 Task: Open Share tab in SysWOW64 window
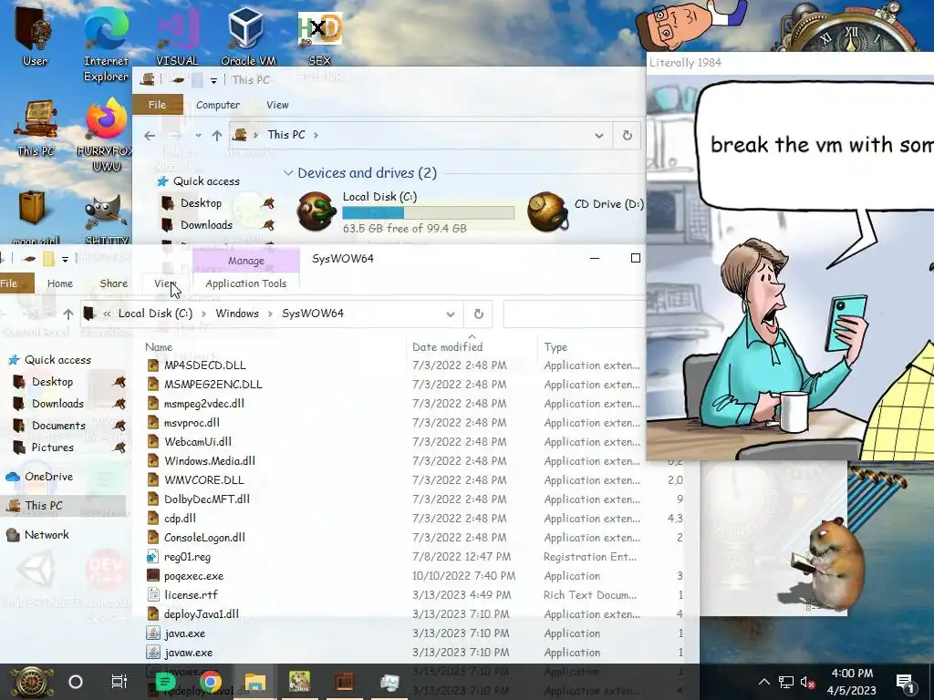[x=114, y=284]
